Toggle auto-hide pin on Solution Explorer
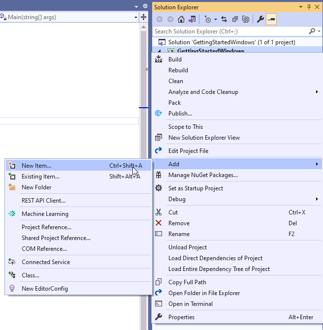This screenshot has height=330, width=323. coord(309,7)
